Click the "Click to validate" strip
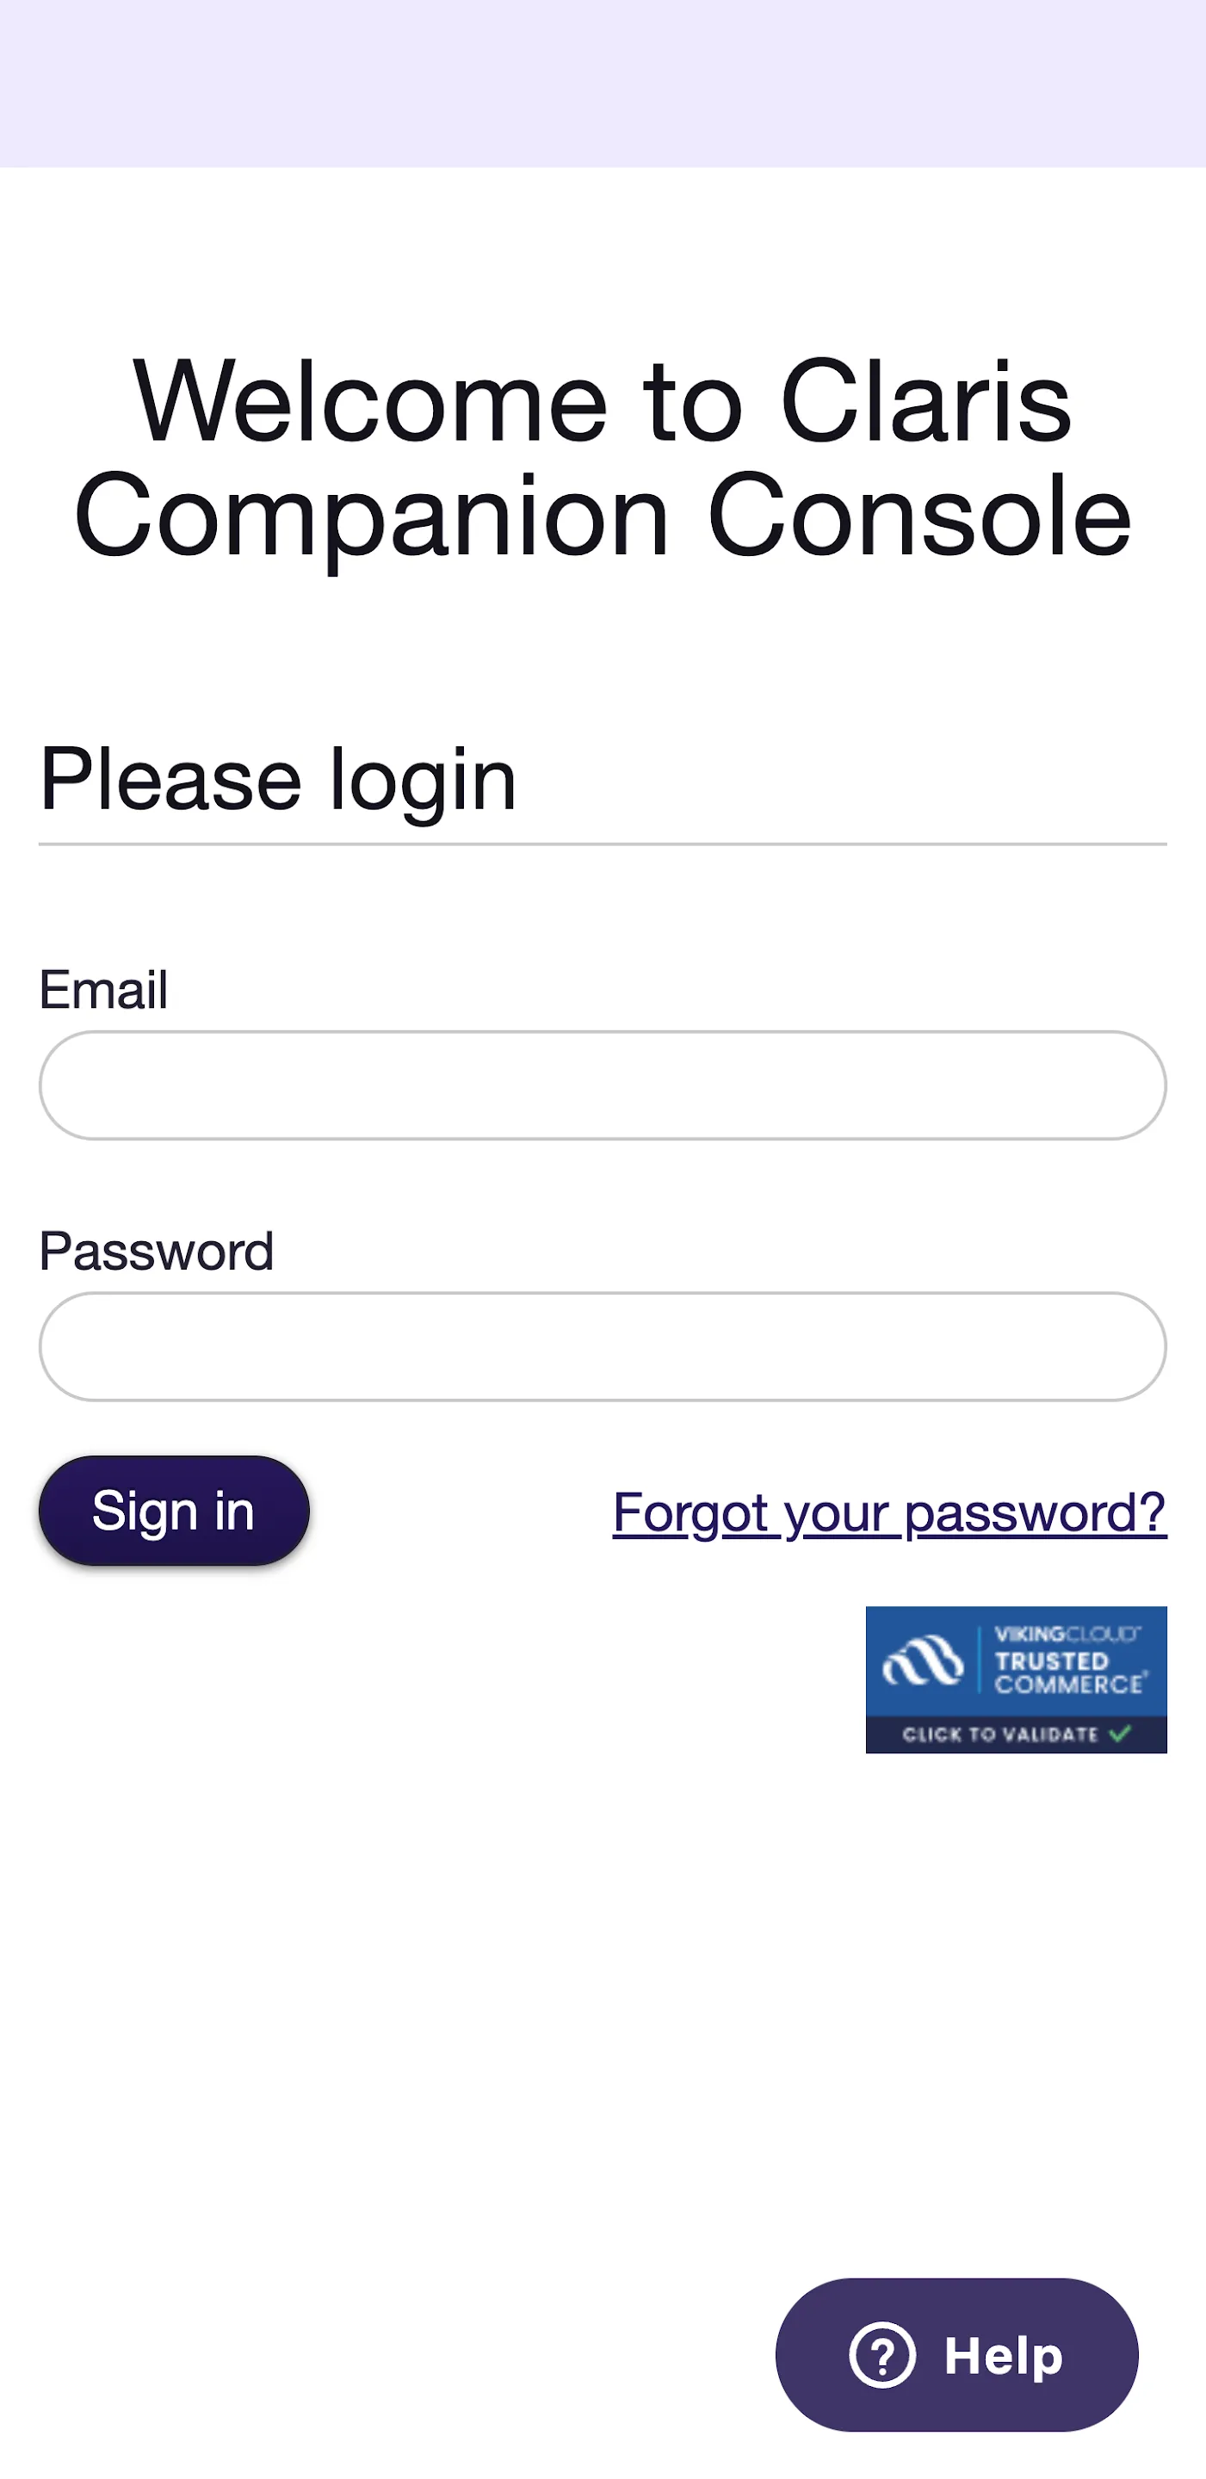Viewport: 1206px width, 2479px height. point(1016,1734)
